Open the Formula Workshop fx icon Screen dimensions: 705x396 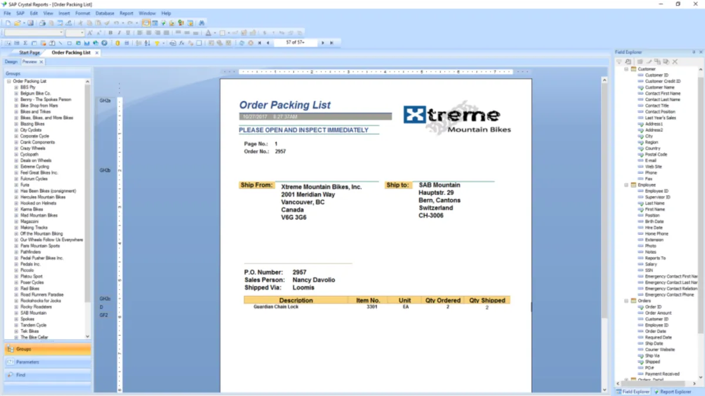(182, 43)
